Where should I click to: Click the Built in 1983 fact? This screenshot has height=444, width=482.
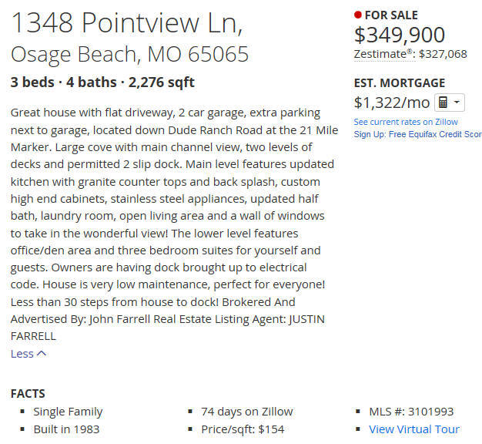(66, 429)
